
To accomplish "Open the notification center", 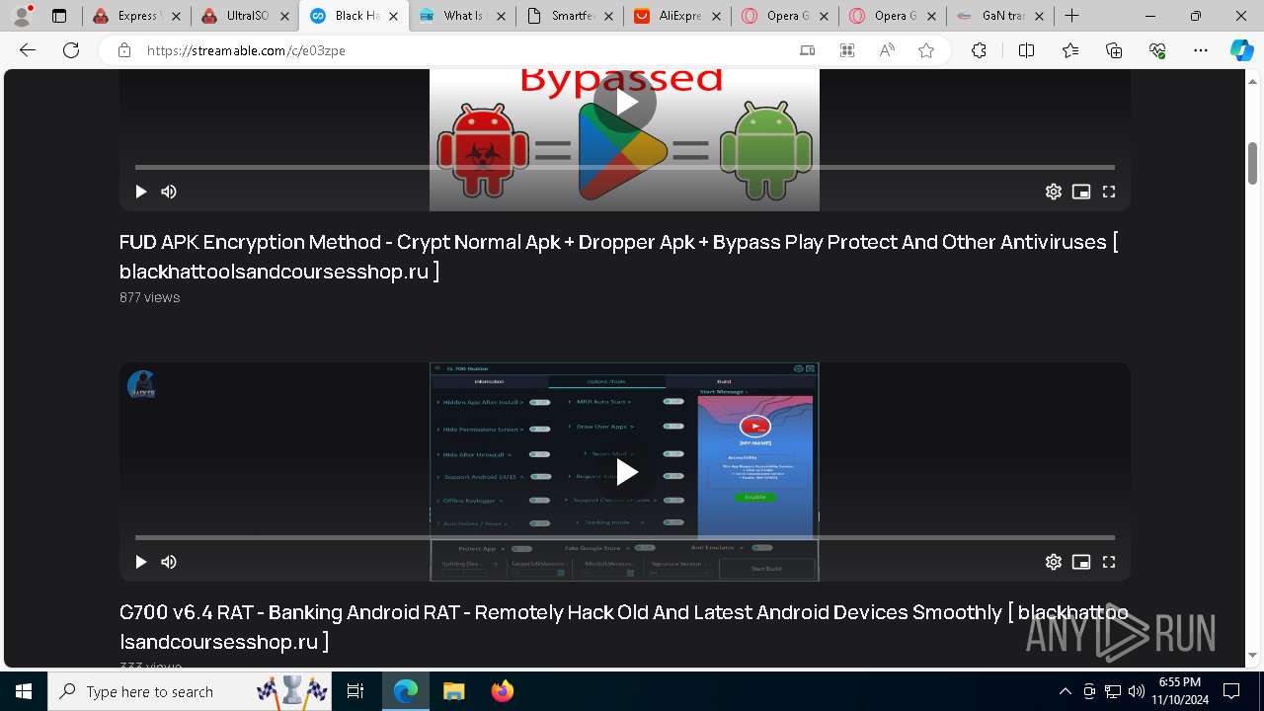I will 1231,691.
